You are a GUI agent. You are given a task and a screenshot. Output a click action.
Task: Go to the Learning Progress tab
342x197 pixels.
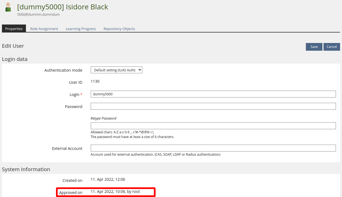[81, 29]
